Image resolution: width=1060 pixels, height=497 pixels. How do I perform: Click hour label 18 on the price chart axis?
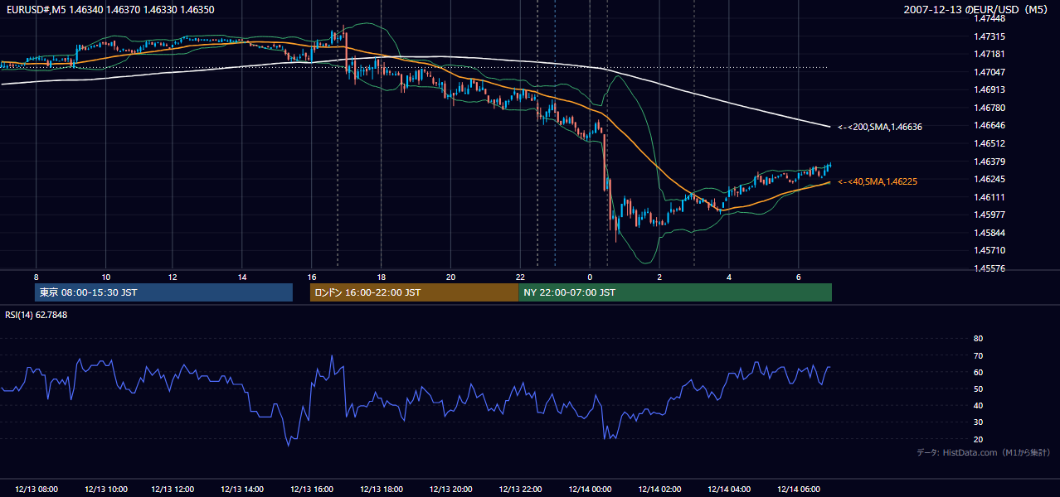[x=381, y=276]
